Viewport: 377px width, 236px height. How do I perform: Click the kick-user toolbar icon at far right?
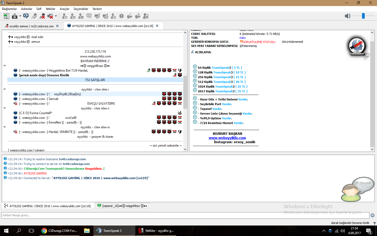click(146, 16)
